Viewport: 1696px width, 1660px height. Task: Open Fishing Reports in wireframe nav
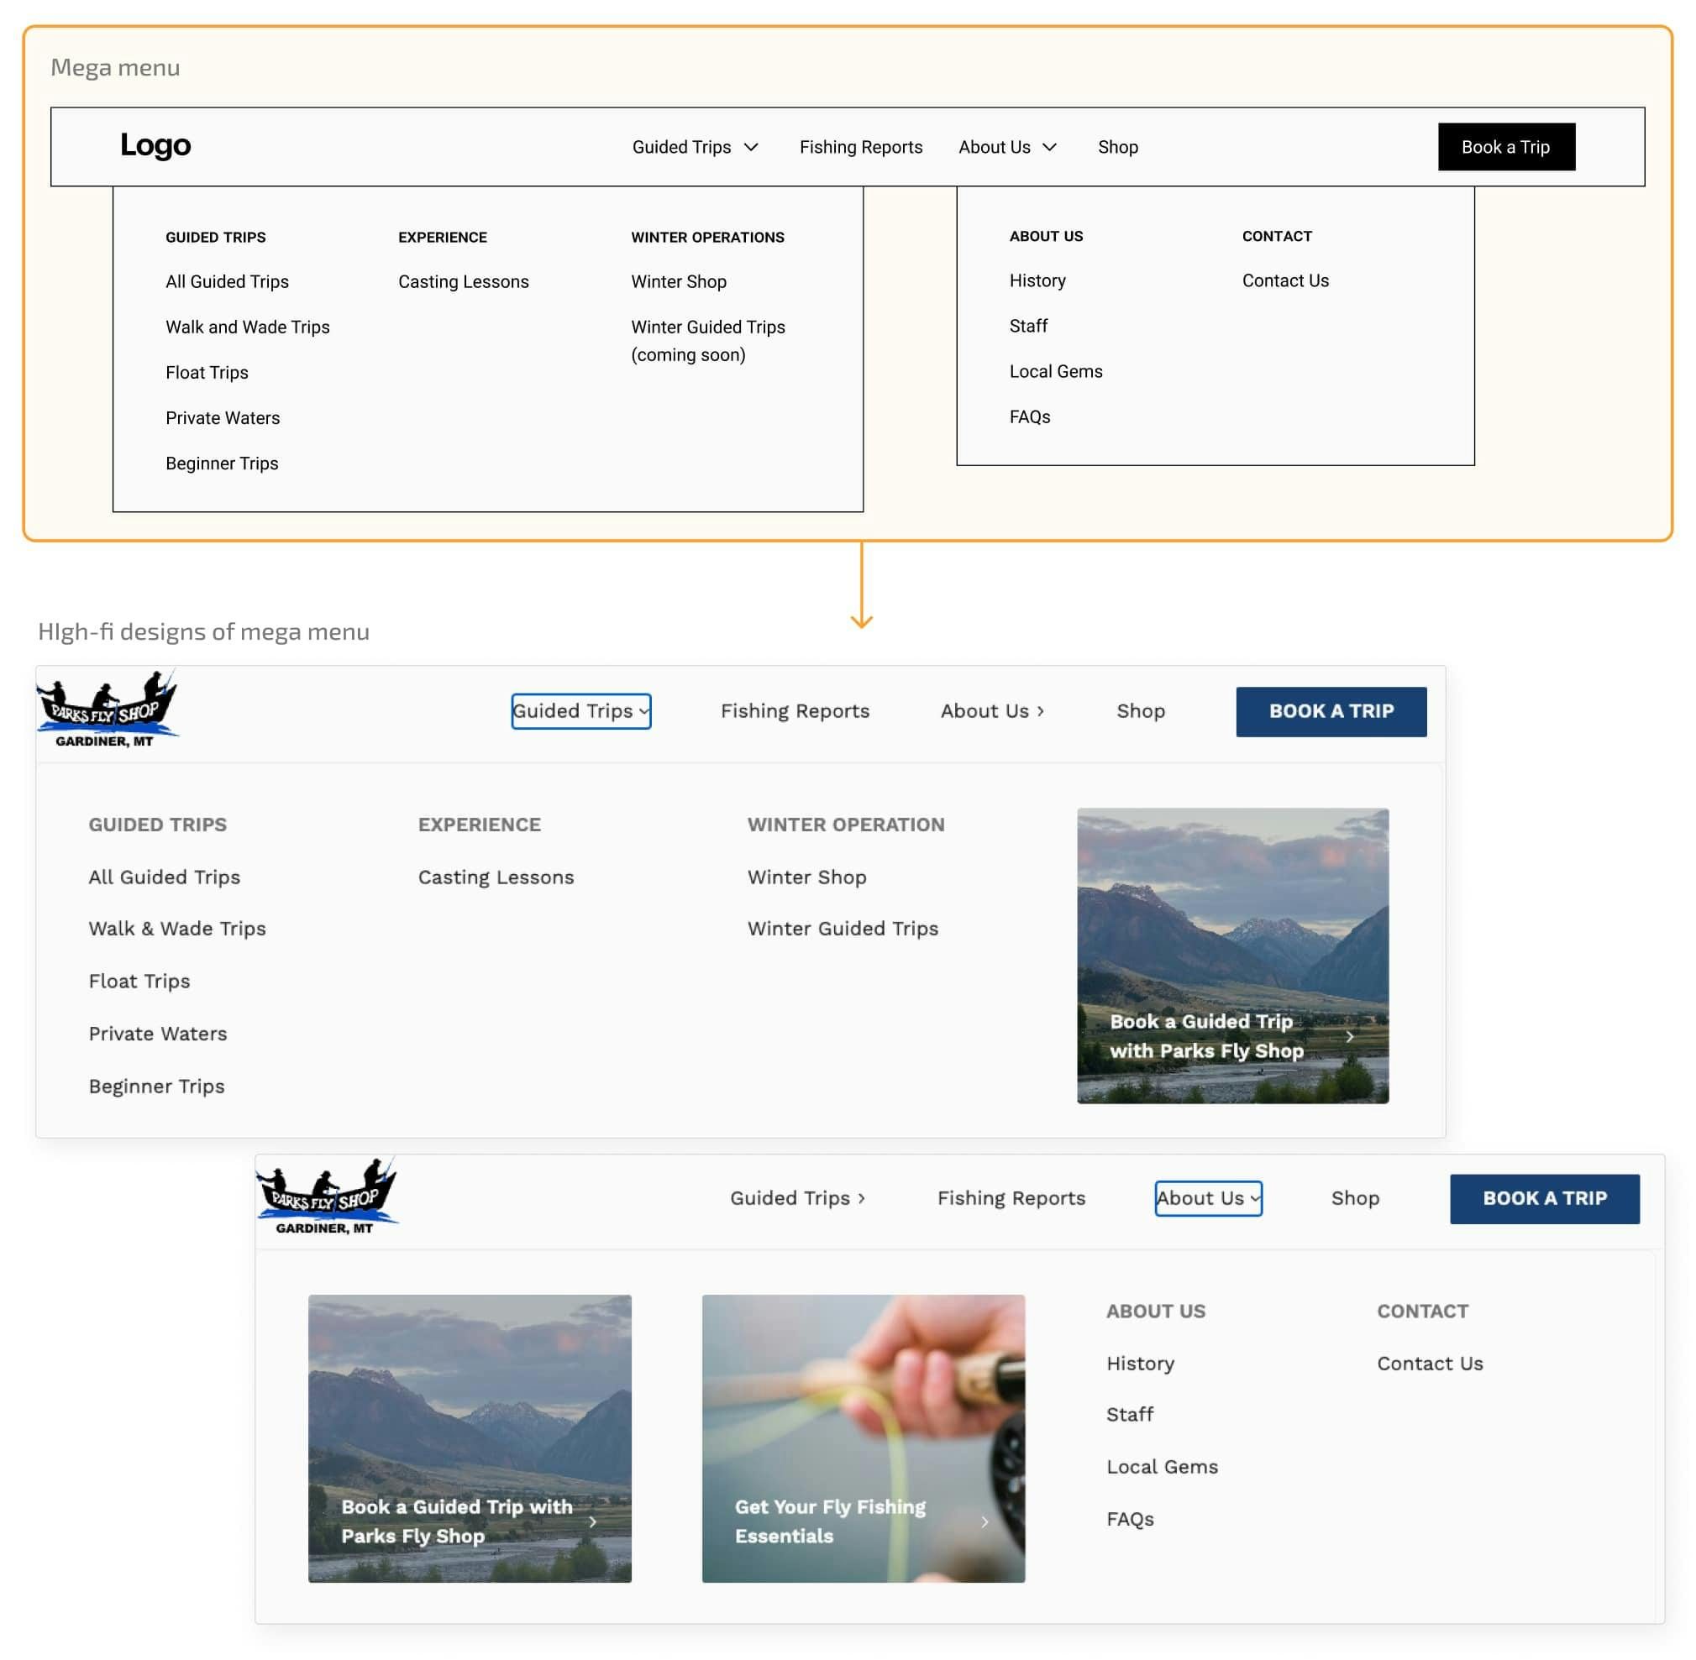tap(860, 147)
